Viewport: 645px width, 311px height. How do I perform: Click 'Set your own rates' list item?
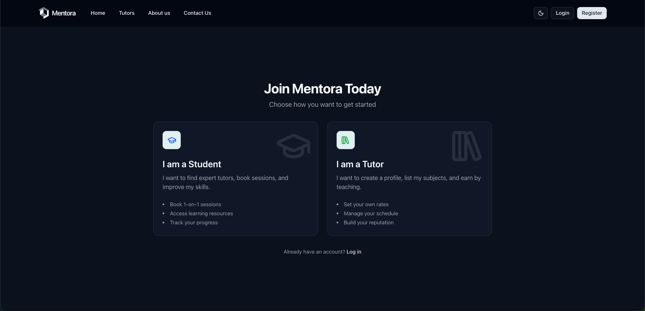(x=366, y=205)
